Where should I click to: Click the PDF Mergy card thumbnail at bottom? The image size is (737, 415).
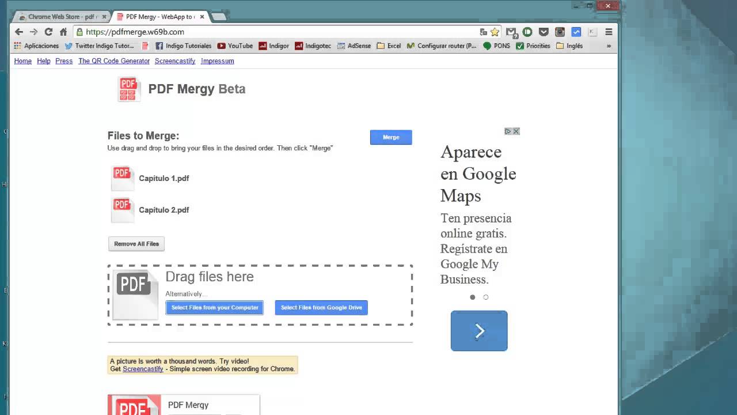(134, 405)
